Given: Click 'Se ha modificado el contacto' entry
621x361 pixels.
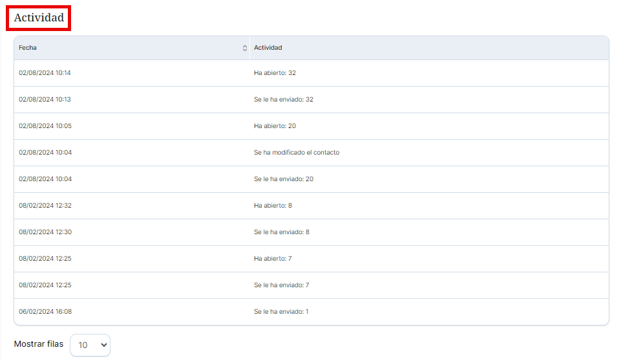Looking at the screenshot, I should (296, 153).
